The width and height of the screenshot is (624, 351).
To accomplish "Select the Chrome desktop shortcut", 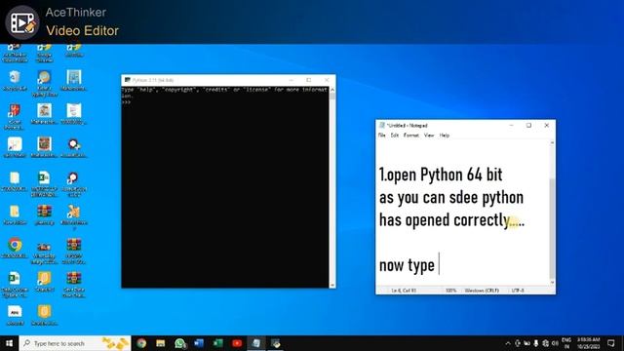I will (15, 248).
